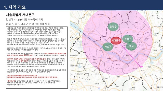Click the underlined 은평구 link in the paragraph
Screen dimensions: 163x91
[x=18, y=48]
